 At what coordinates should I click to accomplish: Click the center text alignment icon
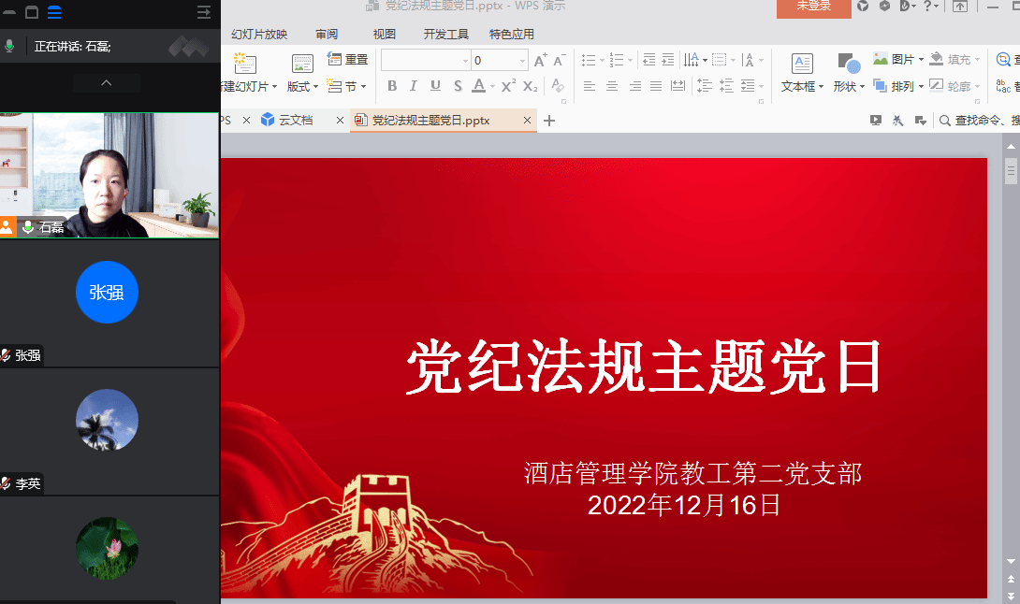[612, 86]
